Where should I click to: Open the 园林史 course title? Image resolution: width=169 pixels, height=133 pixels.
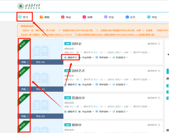[x=77, y=44]
